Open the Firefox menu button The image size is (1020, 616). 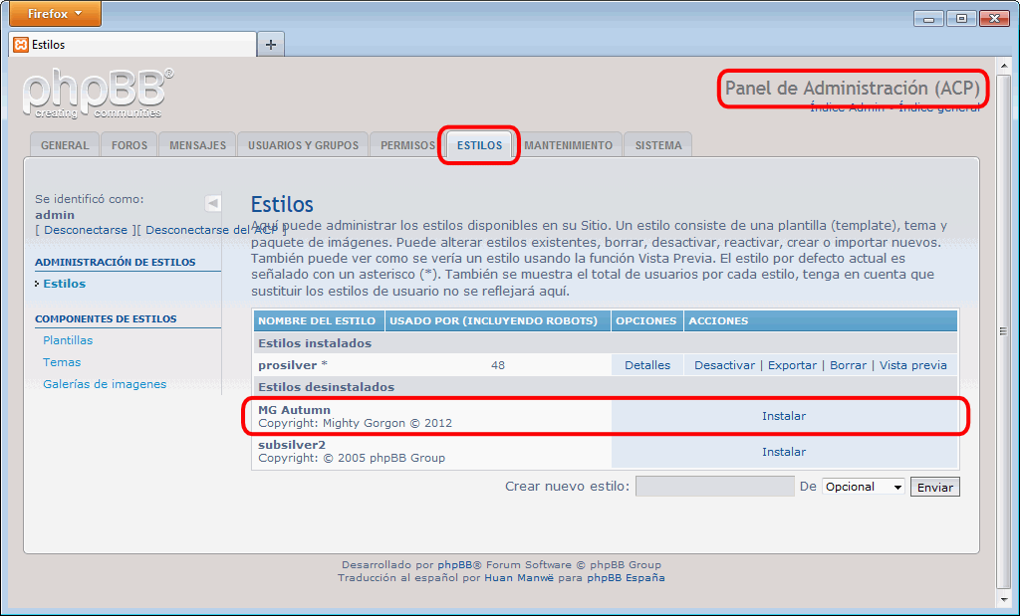coord(55,14)
